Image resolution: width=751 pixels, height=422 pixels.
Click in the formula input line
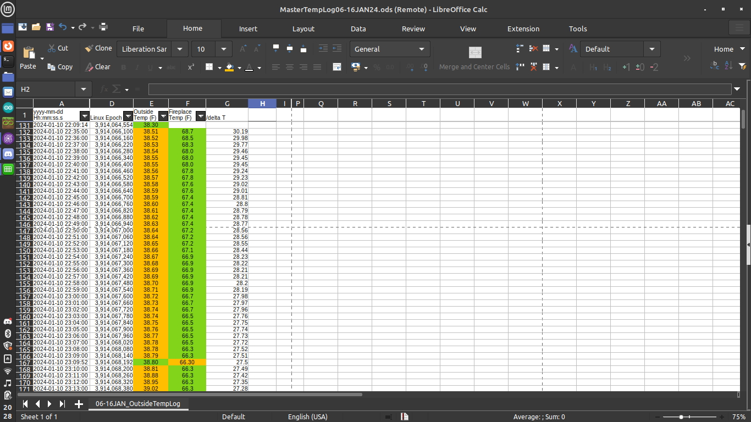tap(440, 89)
